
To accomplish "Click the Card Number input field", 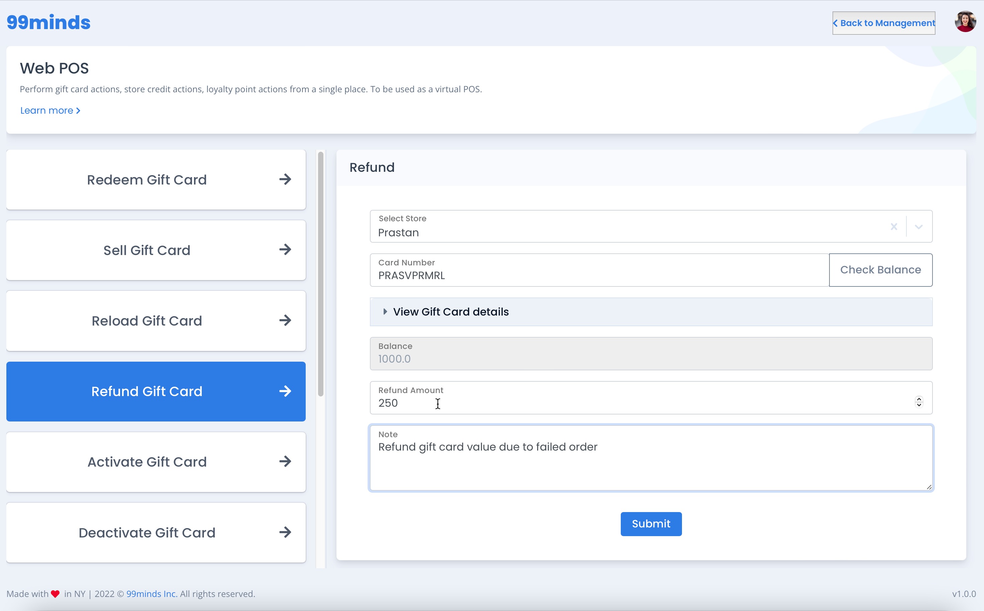I will click(x=600, y=270).
